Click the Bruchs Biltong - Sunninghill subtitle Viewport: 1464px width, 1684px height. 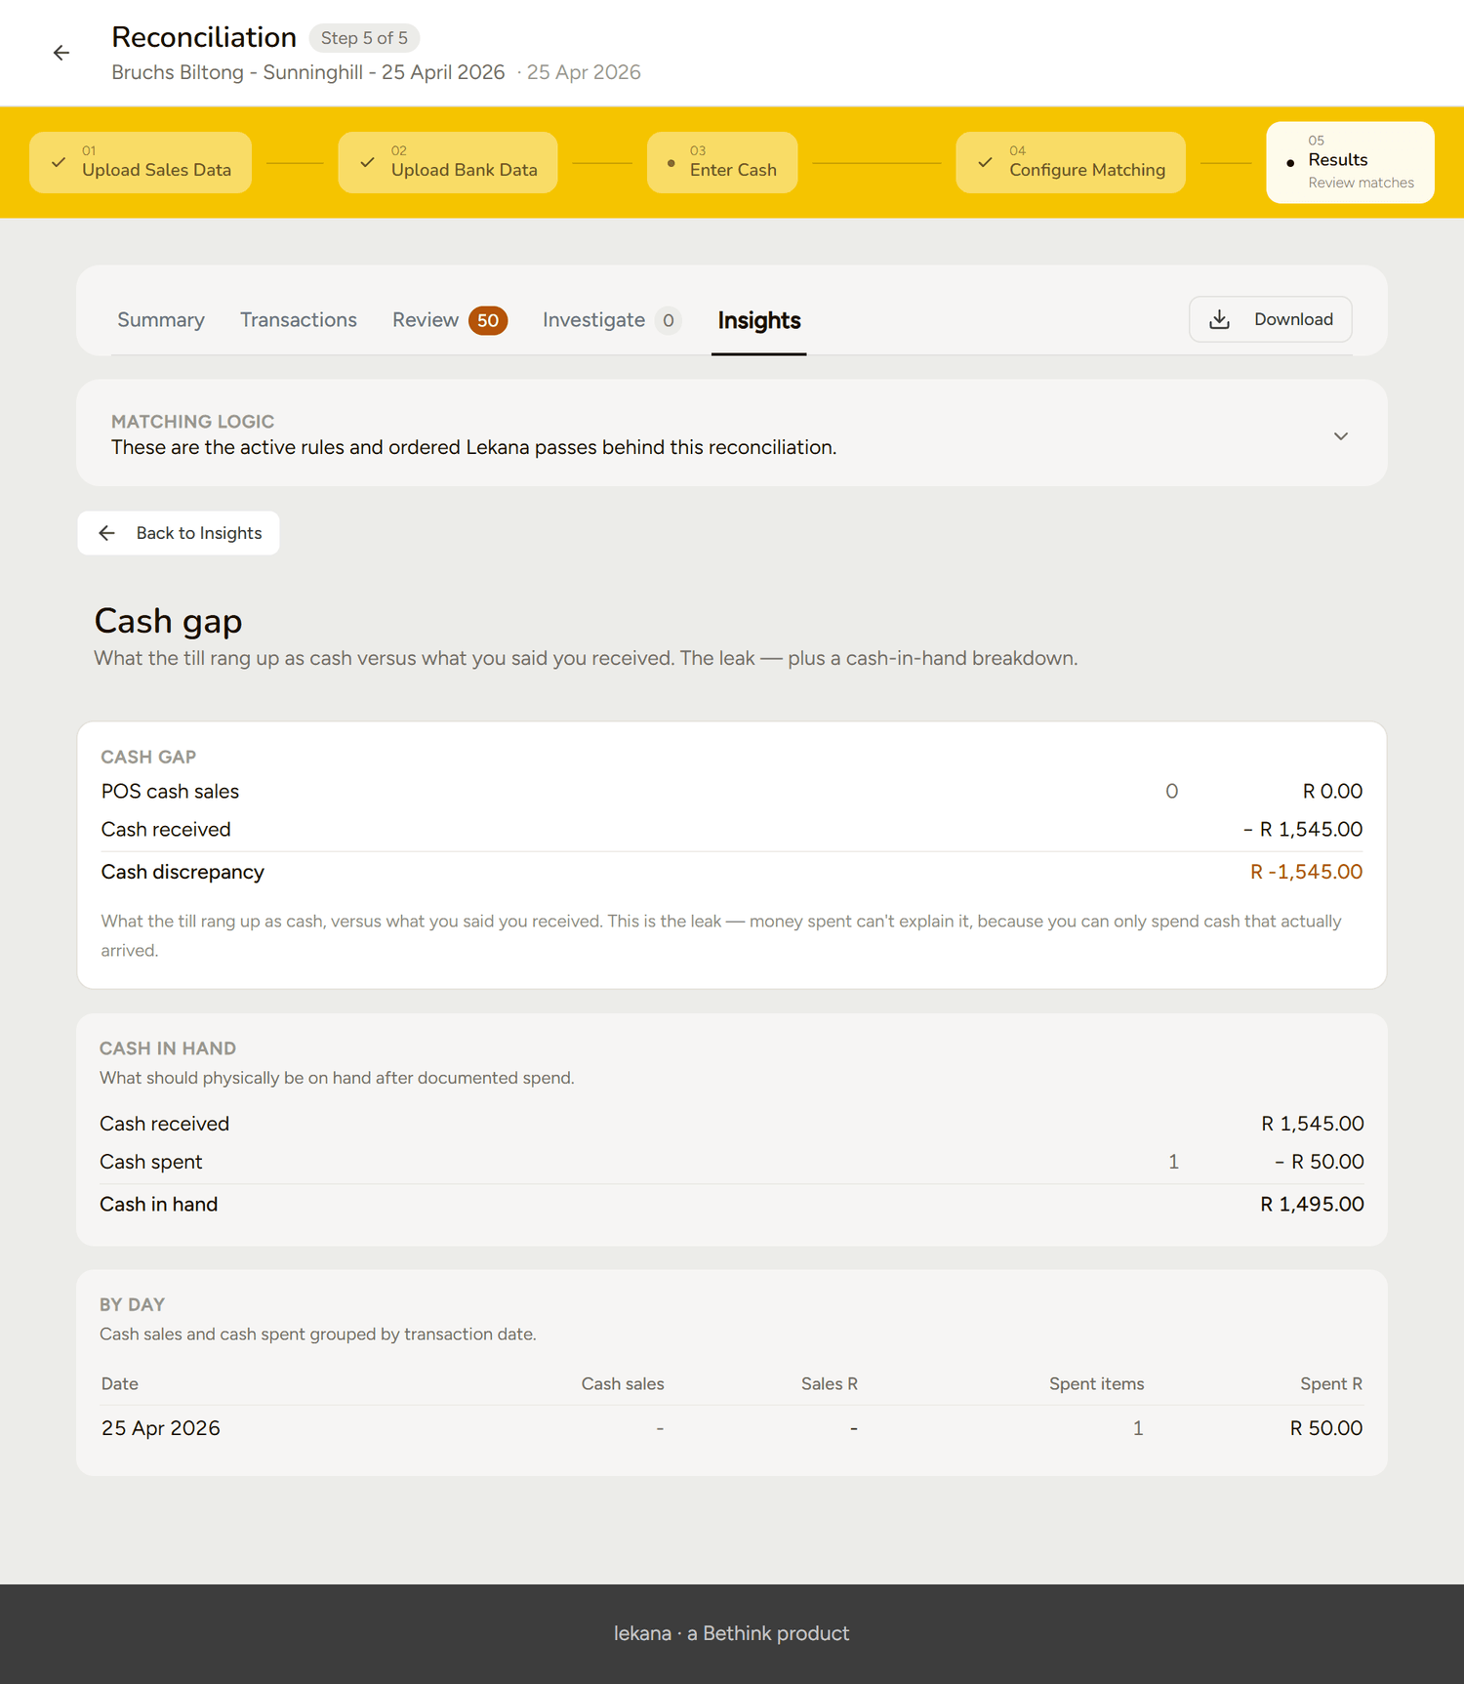tap(308, 72)
